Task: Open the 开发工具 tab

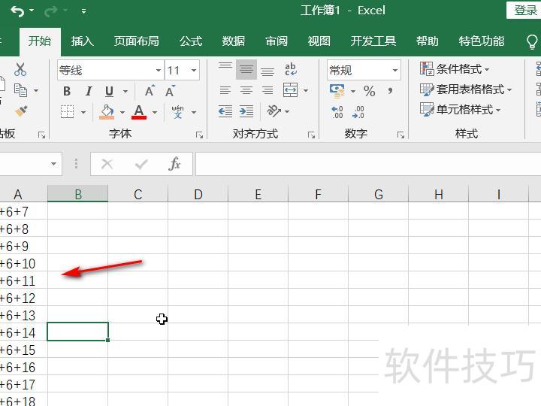Action: point(373,41)
